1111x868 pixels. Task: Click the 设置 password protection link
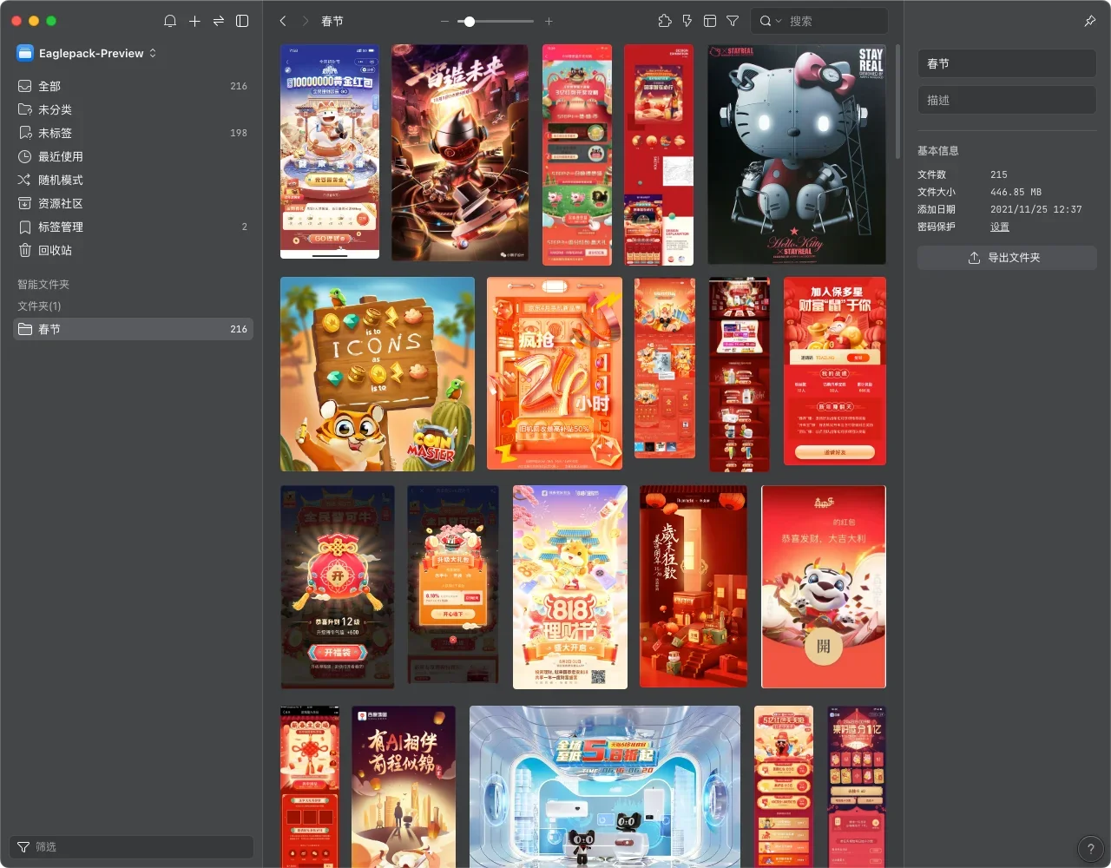pos(1000,227)
